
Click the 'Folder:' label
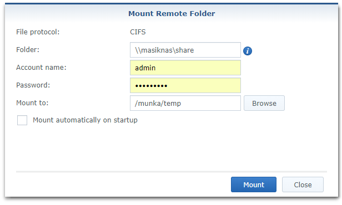(28, 50)
